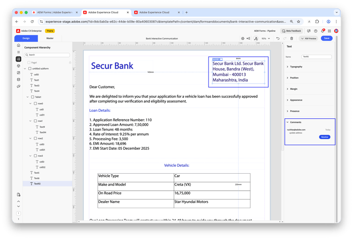Select Text92 in the Component Hierarchy
The width and height of the screenshot is (353, 239).
(x=48, y=184)
